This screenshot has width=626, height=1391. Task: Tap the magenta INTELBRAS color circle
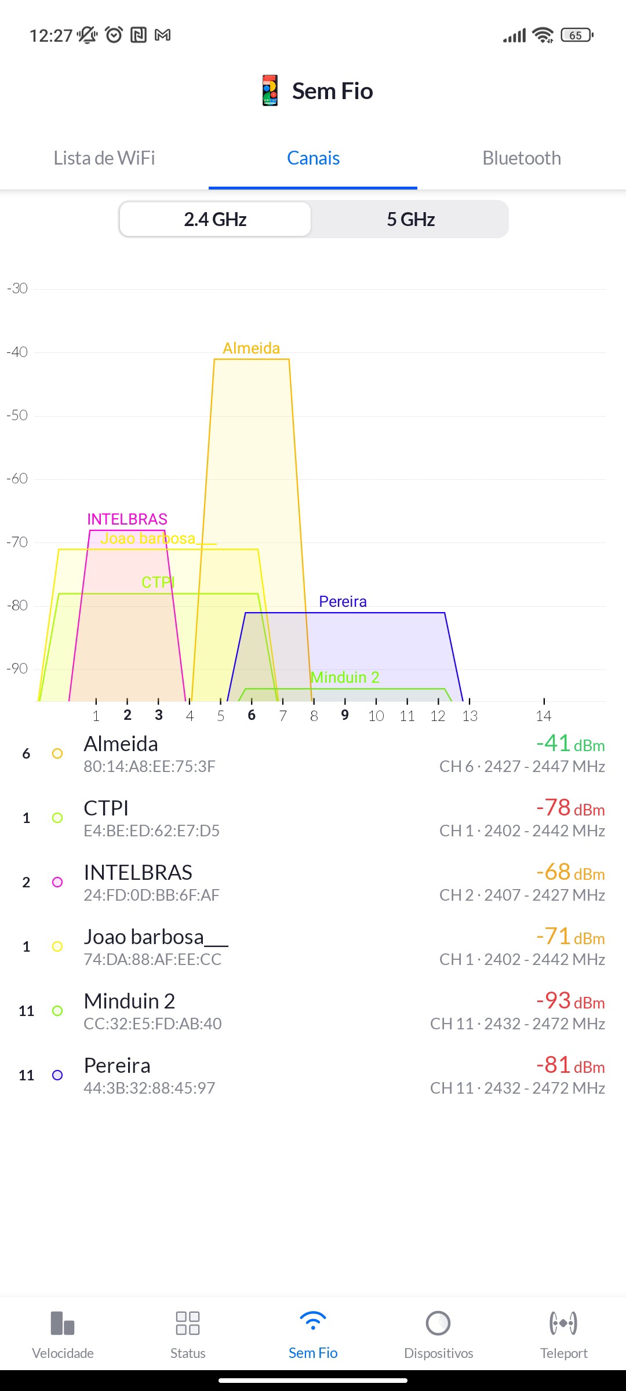tap(57, 882)
